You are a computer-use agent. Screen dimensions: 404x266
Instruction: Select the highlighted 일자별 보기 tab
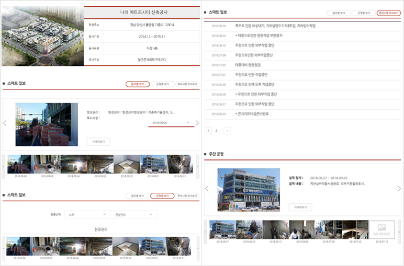(138, 84)
